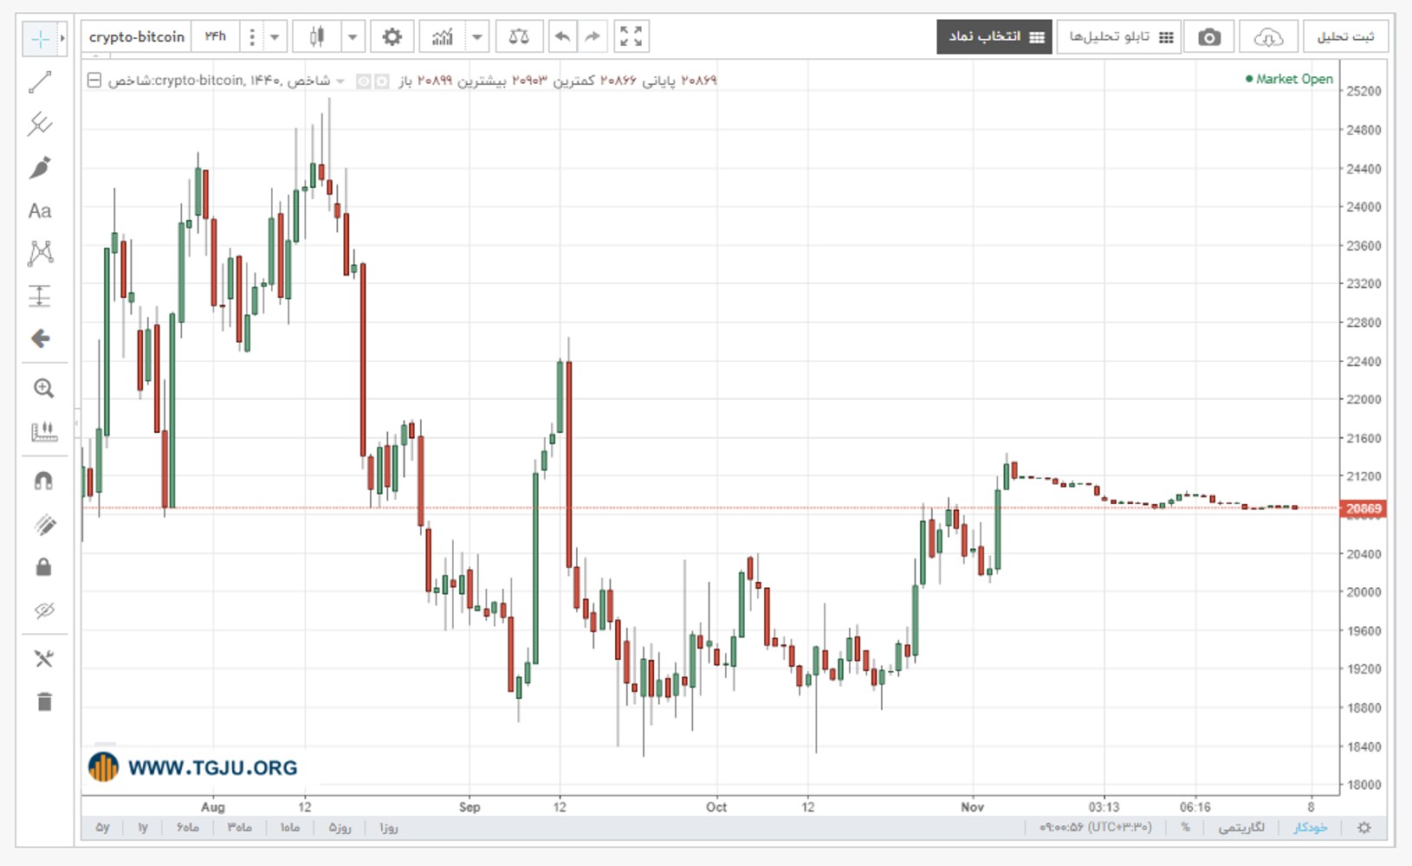Image resolution: width=1412 pixels, height=866 pixels.
Task: Expand the indicators dropdown arrow
Action: click(x=477, y=37)
